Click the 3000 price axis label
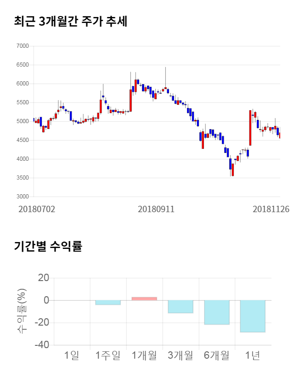This screenshot has width=294, height=372. click(x=22, y=197)
